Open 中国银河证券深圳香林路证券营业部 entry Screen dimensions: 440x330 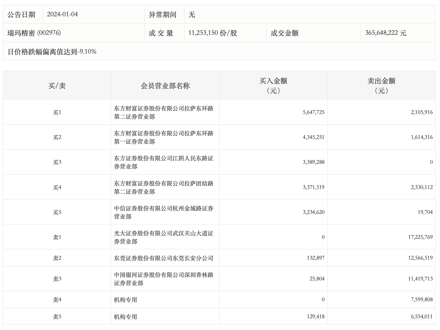(163, 279)
